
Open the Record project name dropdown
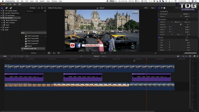click(97, 56)
